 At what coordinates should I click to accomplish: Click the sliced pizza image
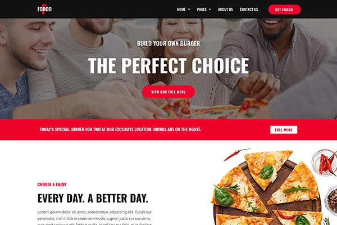click(x=266, y=188)
